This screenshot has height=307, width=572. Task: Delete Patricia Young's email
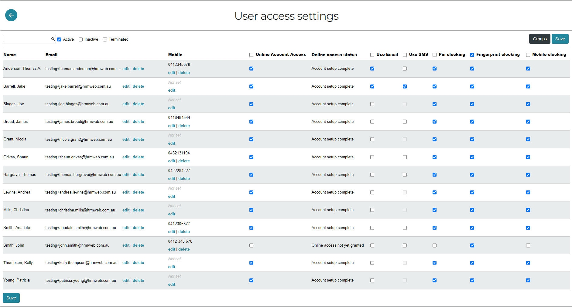[139, 281]
